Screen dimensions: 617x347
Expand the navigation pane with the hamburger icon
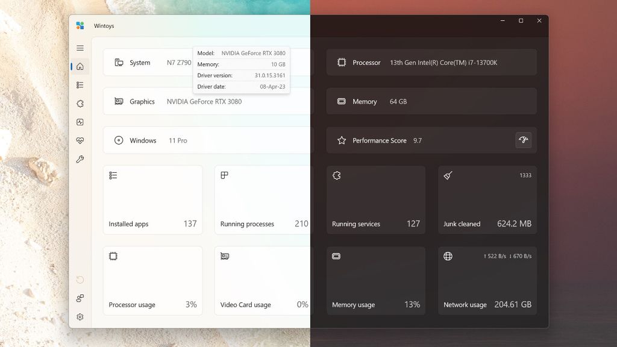tap(80, 48)
